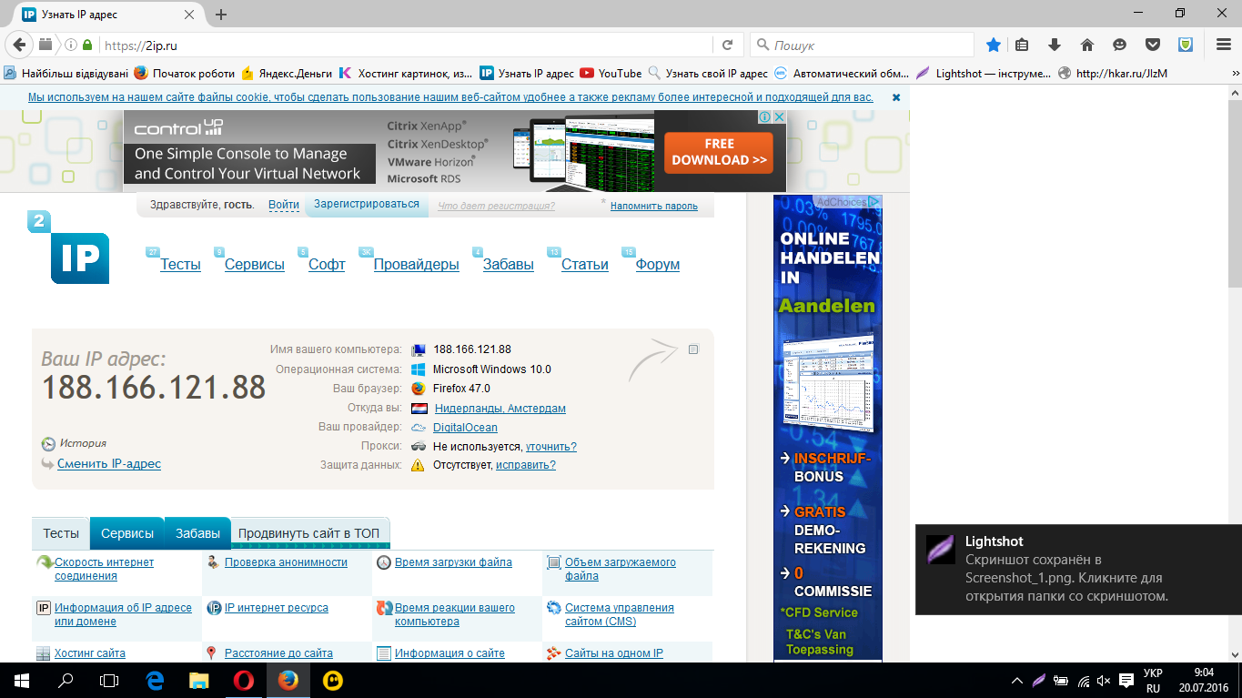Open Windows taskbar search magnifier
The image size is (1242, 698).
(66, 680)
